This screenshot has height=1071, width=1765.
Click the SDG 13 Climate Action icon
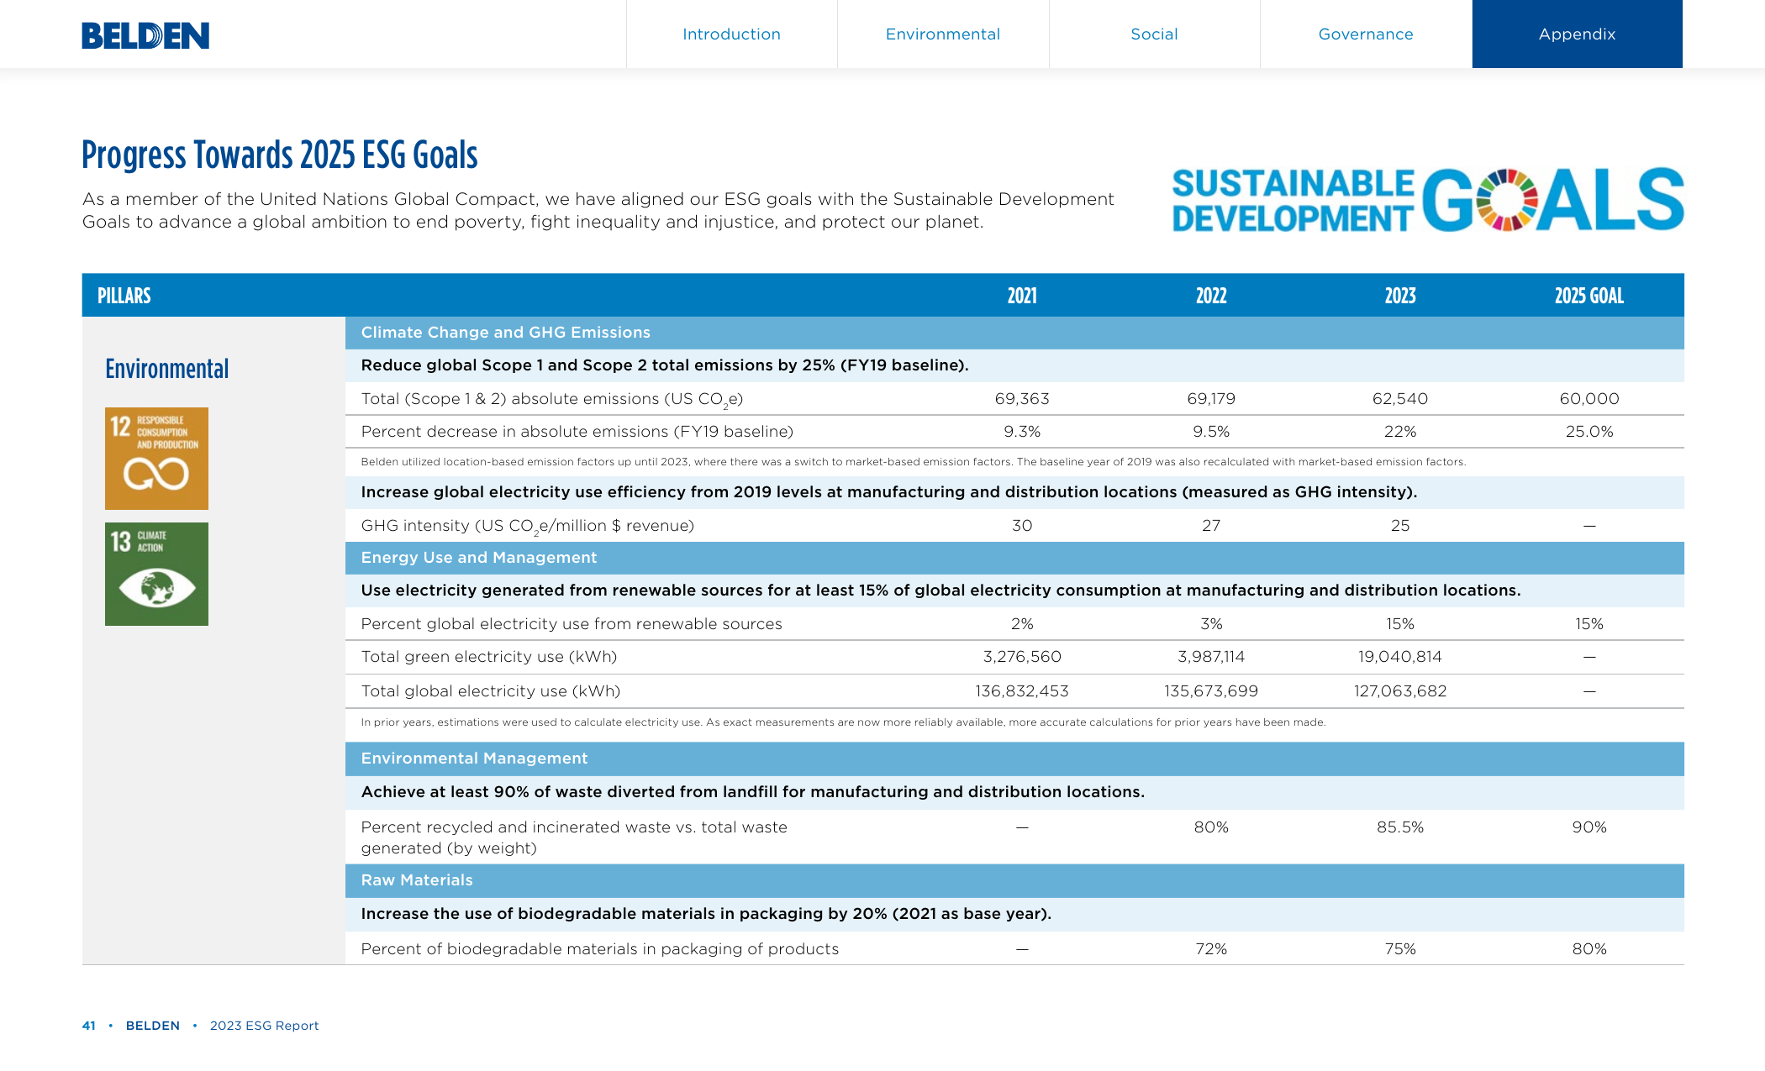coord(156,574)
